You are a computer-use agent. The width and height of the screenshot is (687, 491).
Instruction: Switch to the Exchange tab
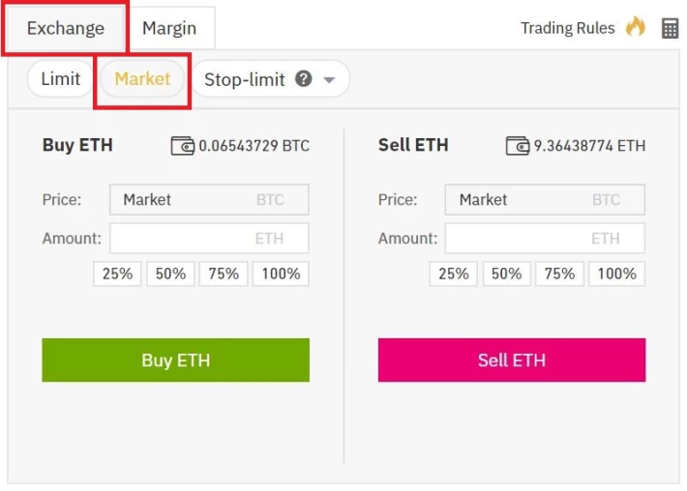66,28
